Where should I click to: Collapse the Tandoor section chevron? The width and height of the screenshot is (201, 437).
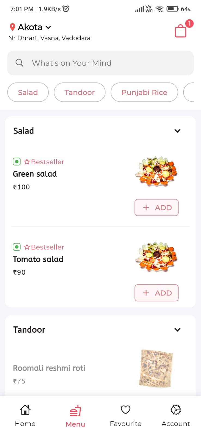pos(177,330)
